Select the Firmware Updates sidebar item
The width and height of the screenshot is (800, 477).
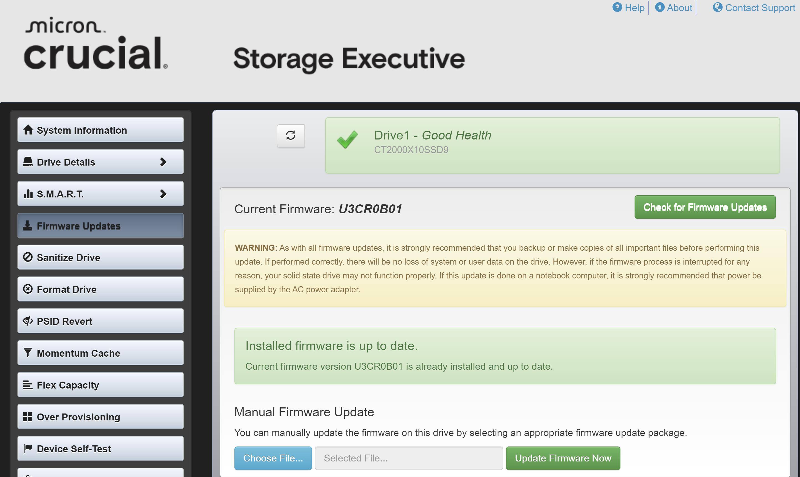[x=100, y=226]
